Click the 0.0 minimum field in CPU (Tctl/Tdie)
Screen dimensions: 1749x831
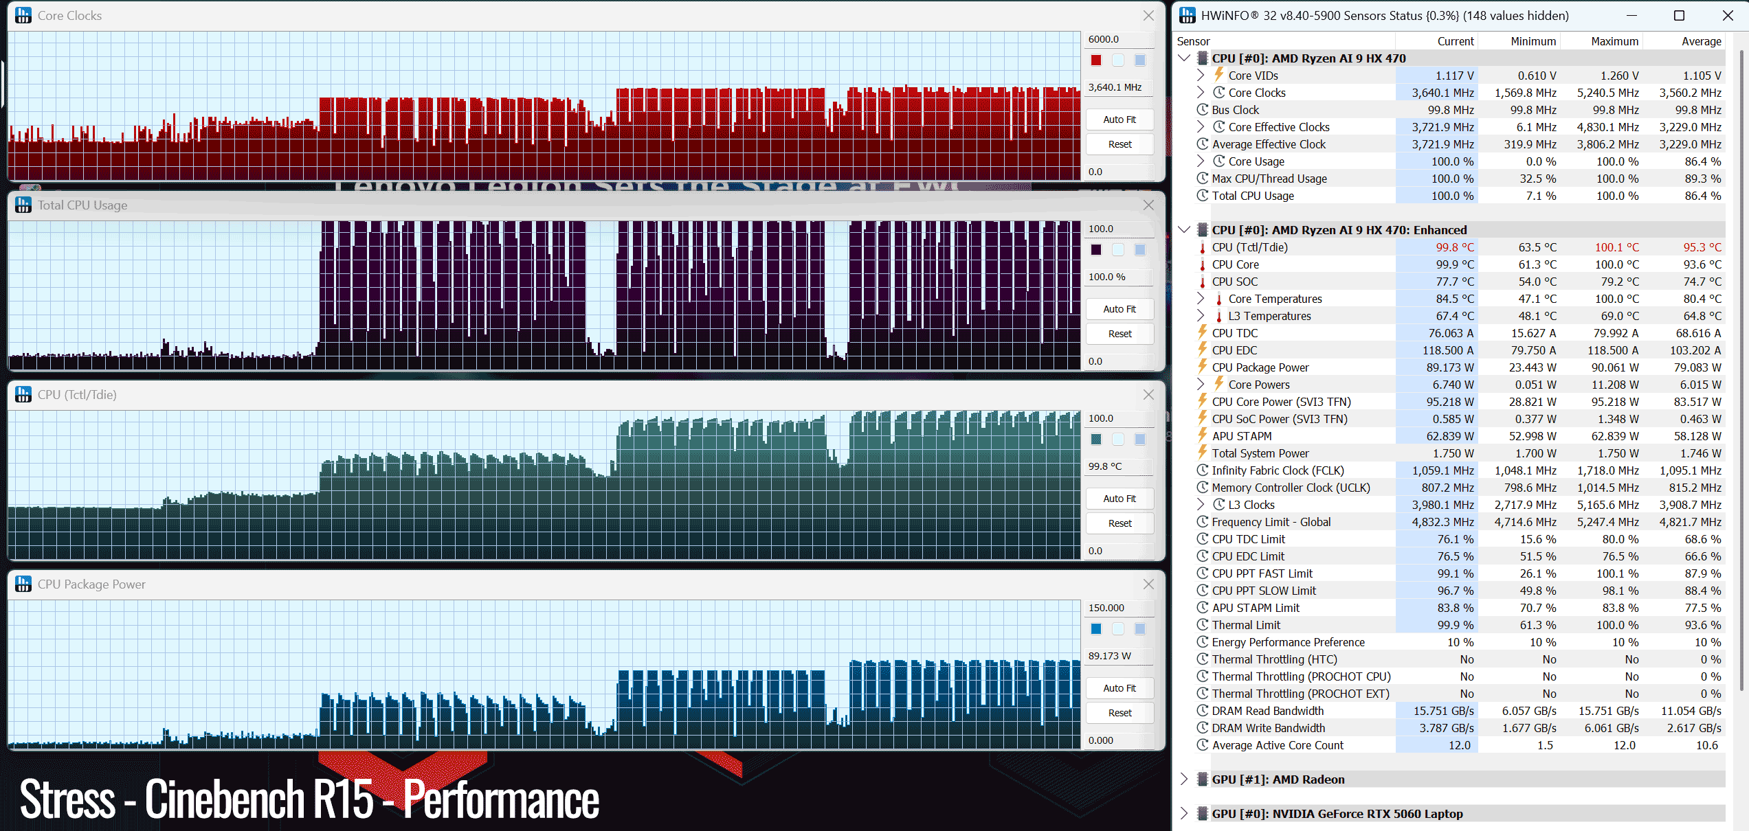point(1119,551)
